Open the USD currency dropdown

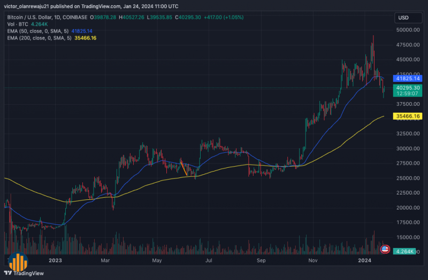tap(403, 18)
